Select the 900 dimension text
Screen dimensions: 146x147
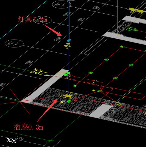96,8
